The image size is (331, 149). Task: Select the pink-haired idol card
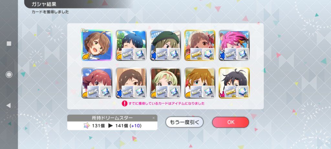tap(234, 45)
